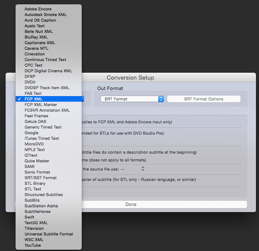259x251 pixels.
Task: Choose DFXP format
Action: (x=48, y=77)
